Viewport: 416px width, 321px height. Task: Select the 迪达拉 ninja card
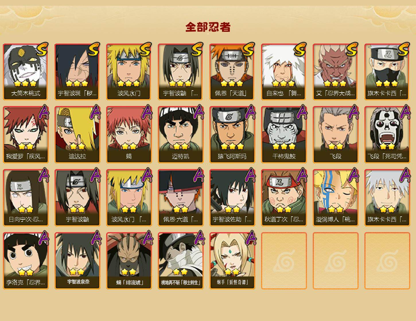click(77, 135)
